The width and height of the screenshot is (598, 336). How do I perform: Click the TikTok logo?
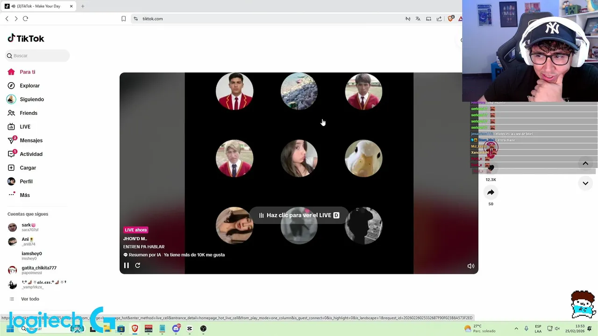tap(26, 38)
